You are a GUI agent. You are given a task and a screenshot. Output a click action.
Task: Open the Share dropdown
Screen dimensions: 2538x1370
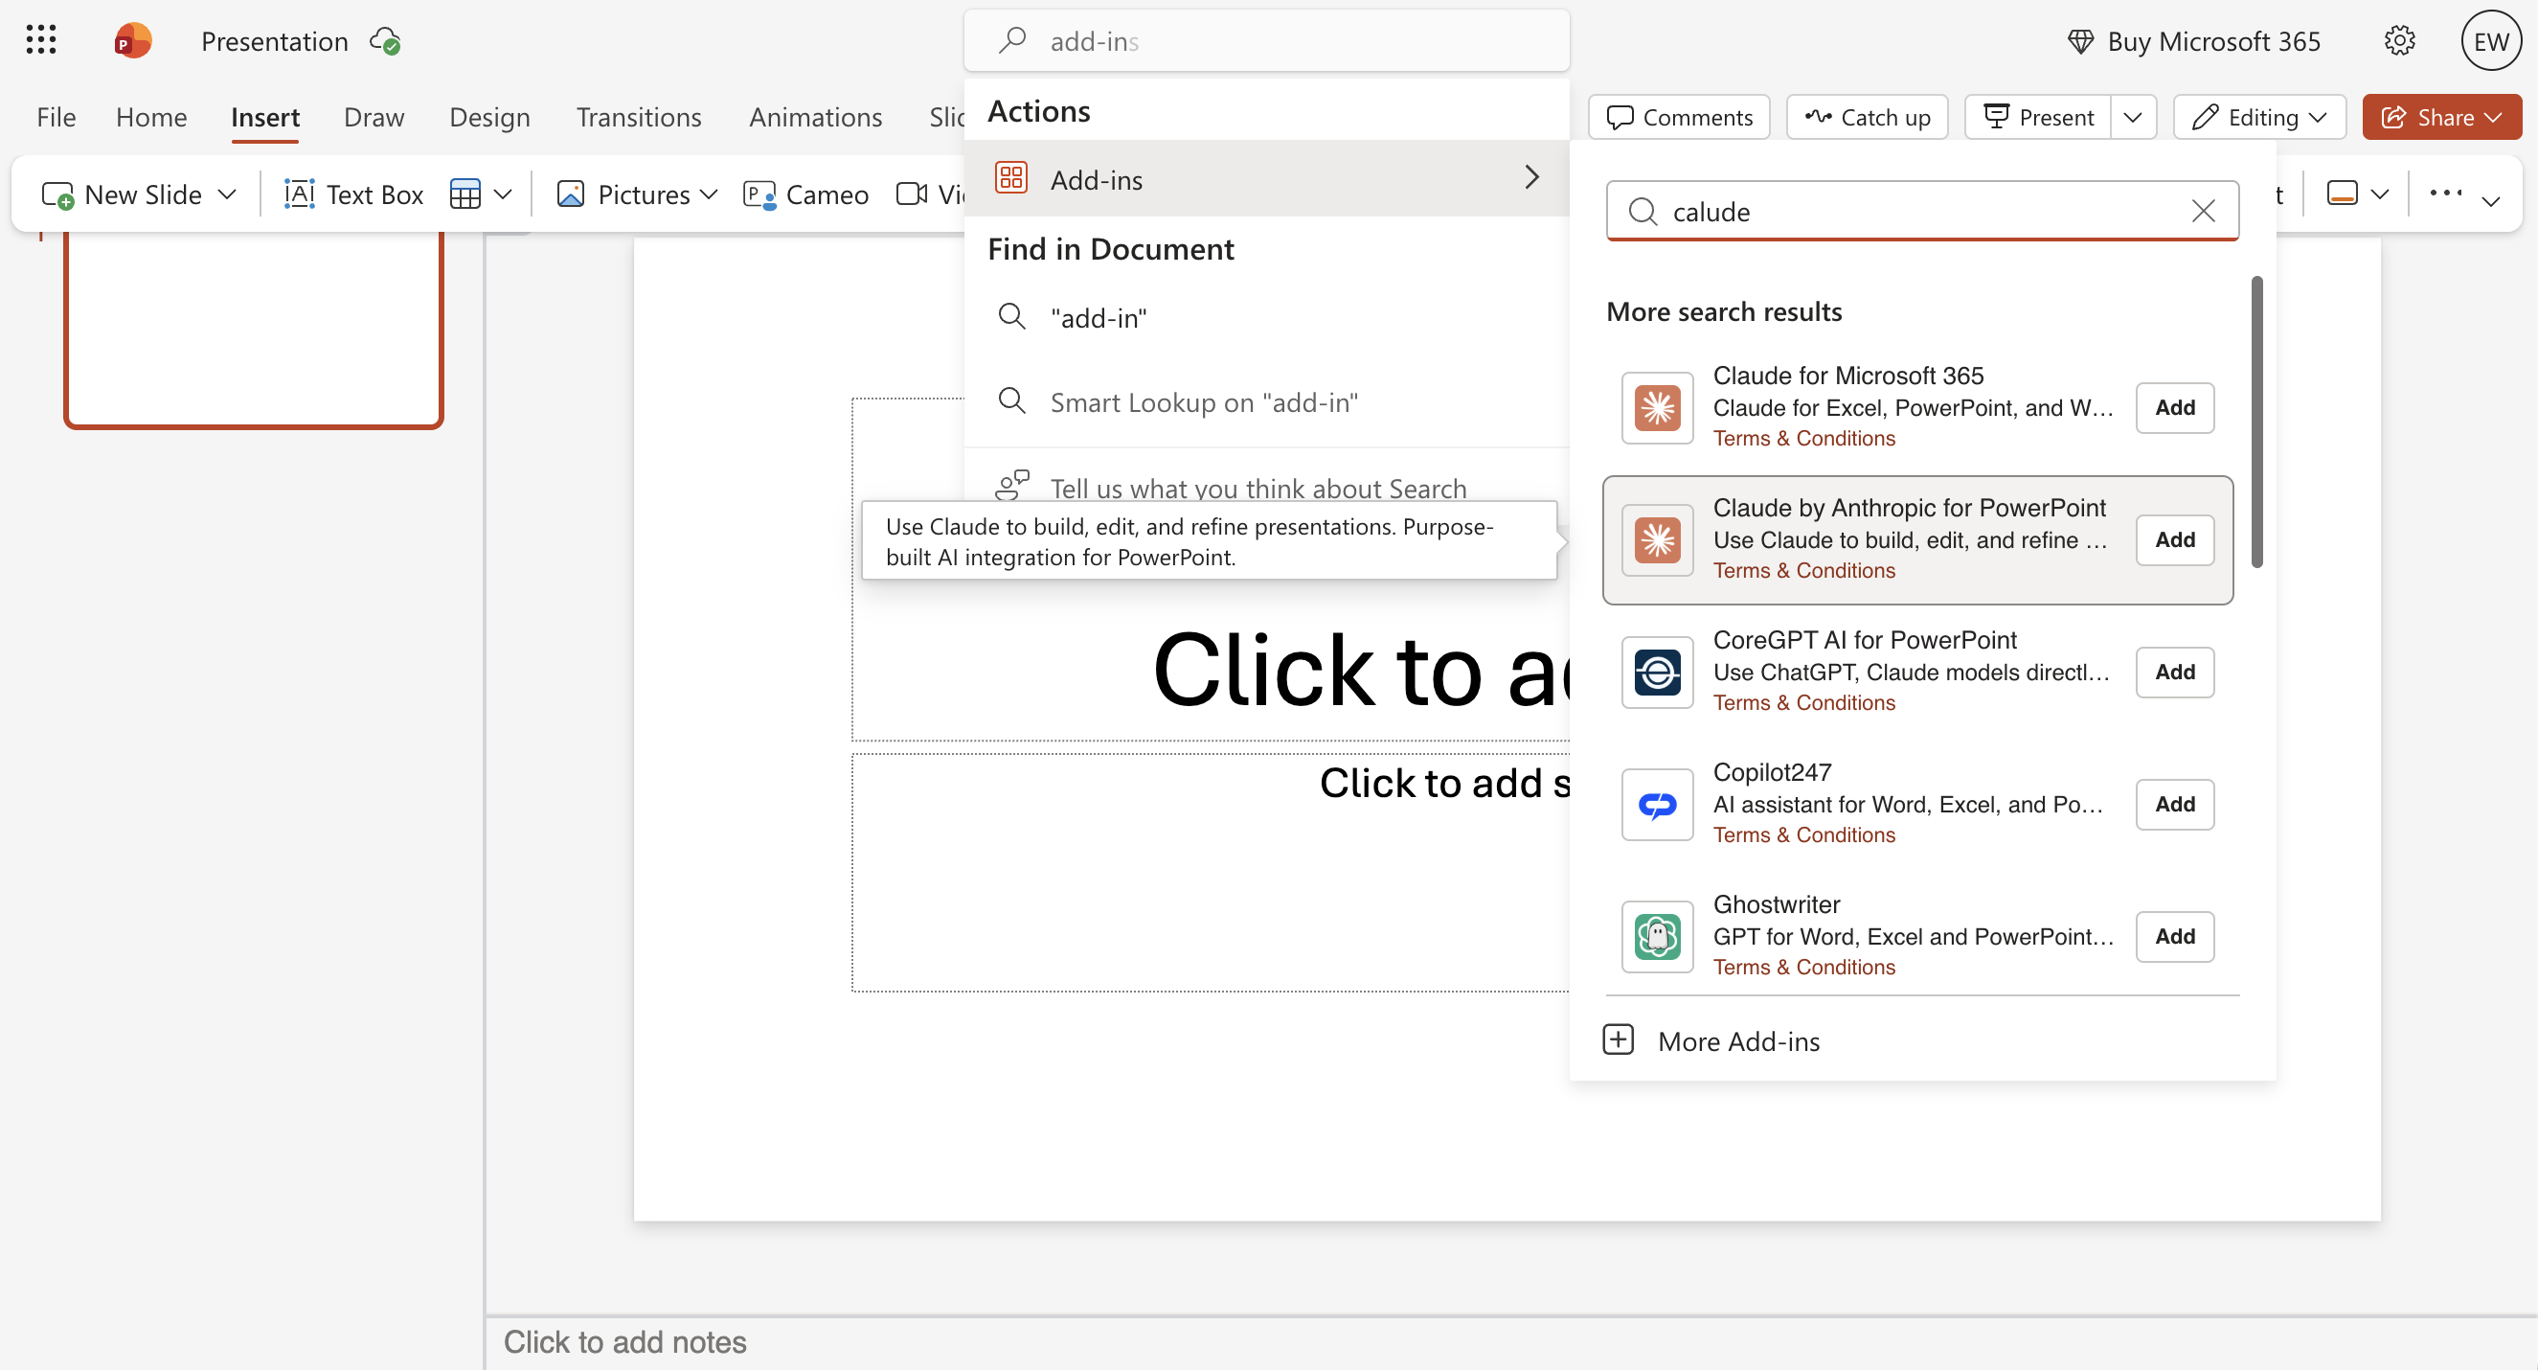[2440, 117]
